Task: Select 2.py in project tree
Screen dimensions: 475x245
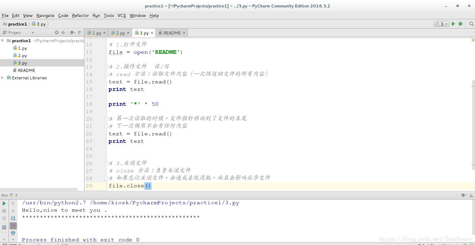Action: pos(20,56)
